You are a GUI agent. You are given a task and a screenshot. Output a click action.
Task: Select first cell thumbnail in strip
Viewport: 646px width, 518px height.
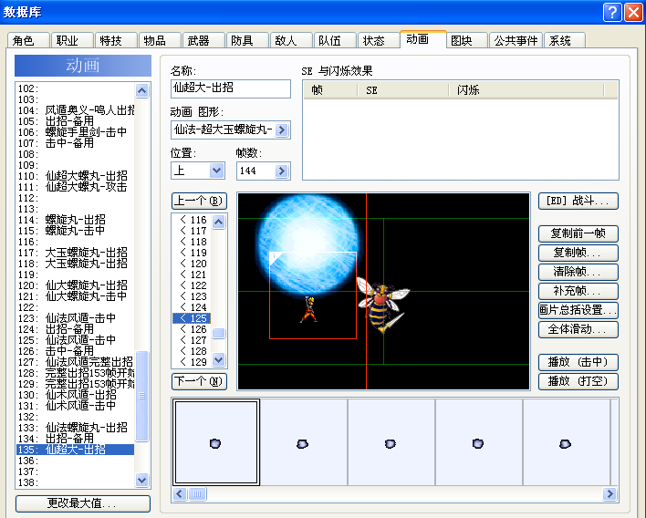click(x=216, y=442)
